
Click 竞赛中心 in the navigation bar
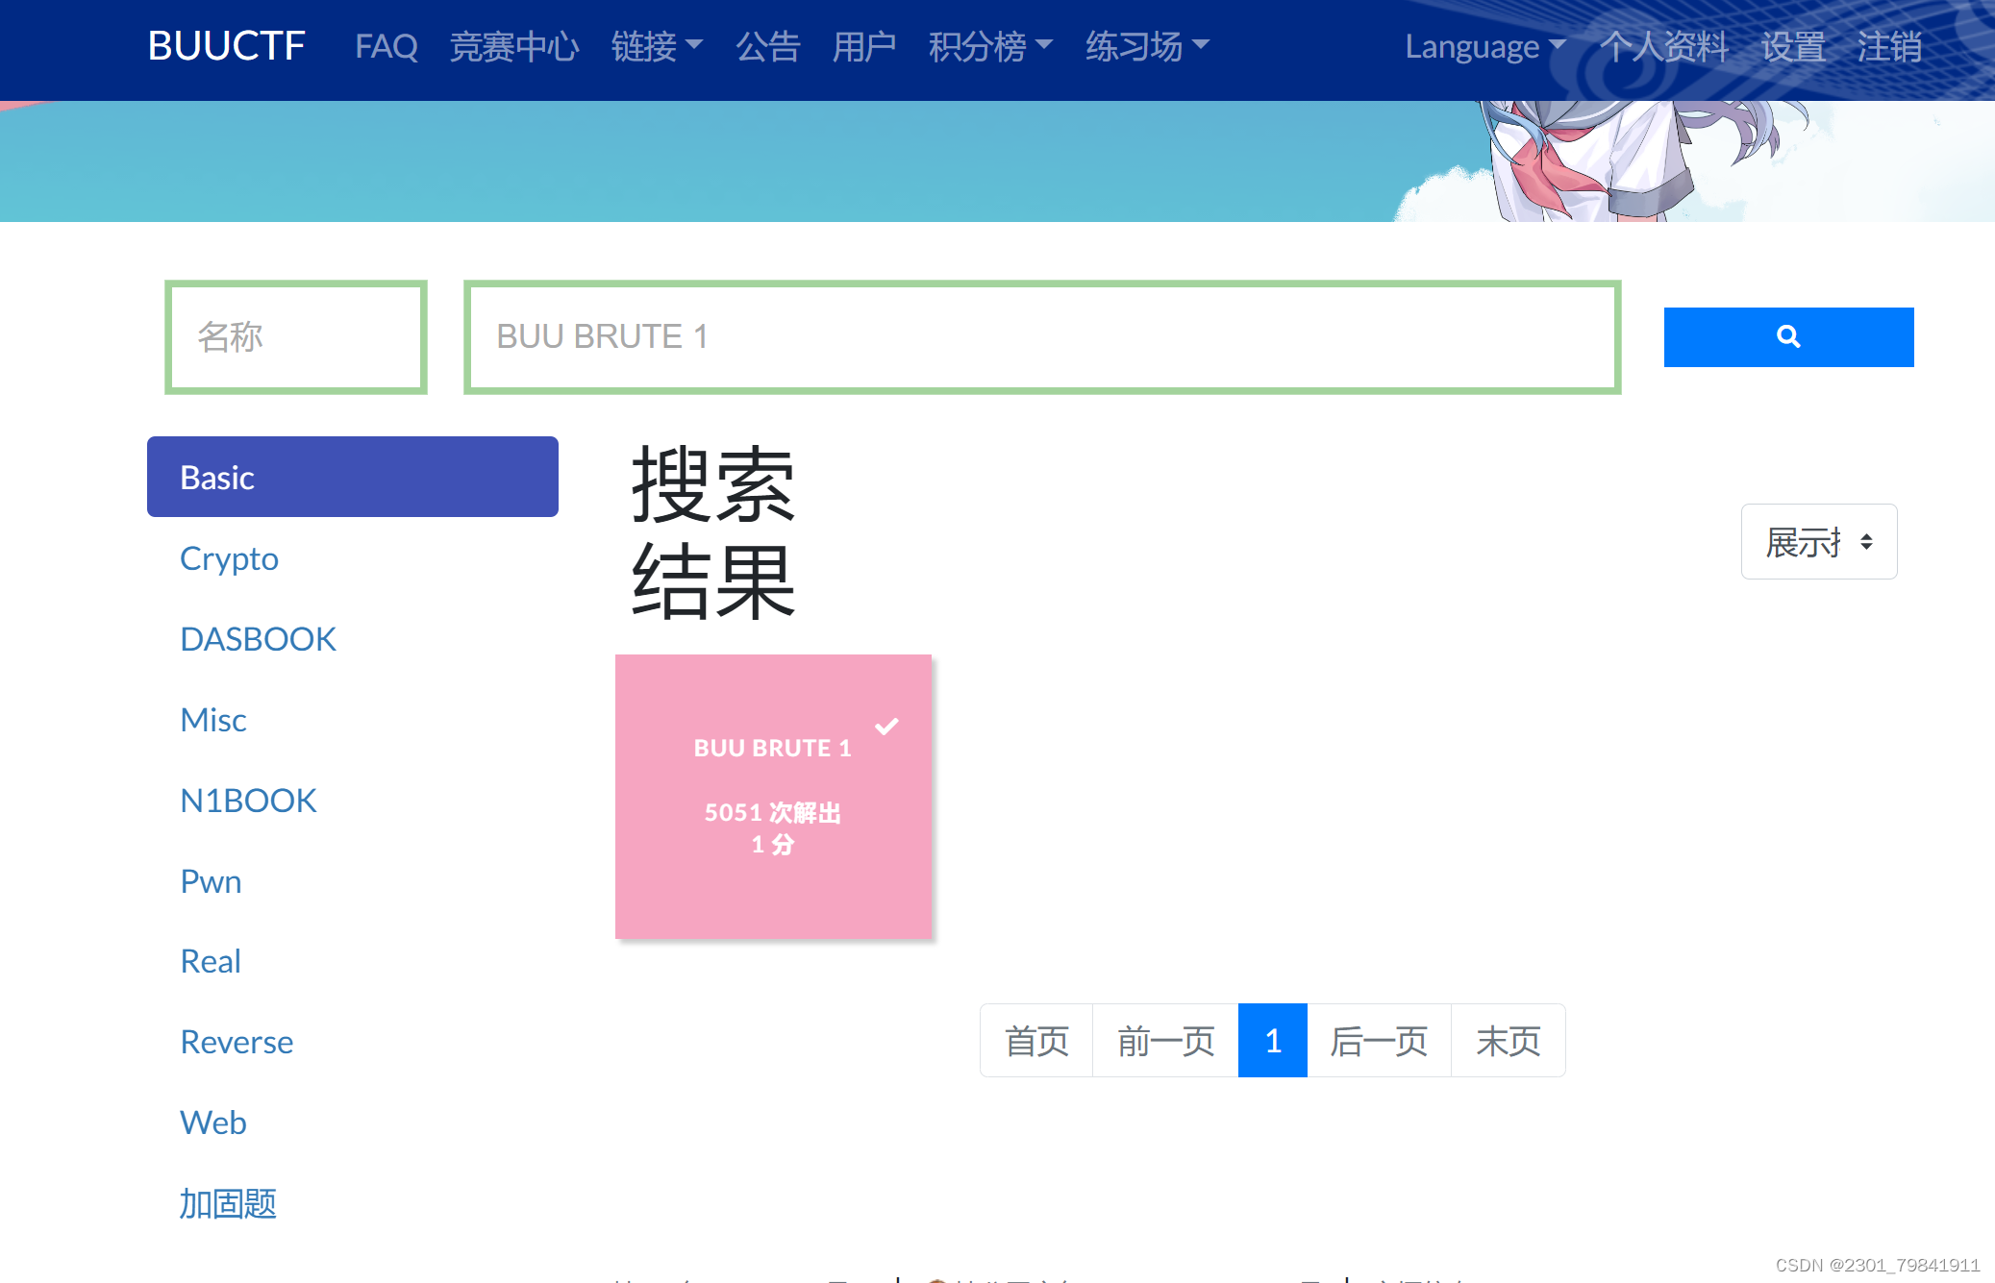coord(515,46)
